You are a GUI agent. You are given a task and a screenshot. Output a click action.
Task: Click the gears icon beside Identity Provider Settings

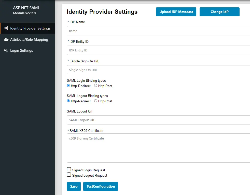click(x=6, y=28)
